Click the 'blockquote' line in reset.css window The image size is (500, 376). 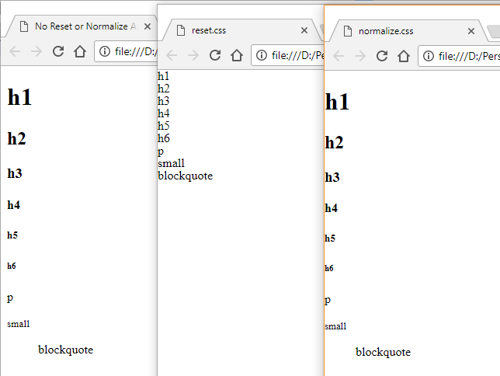coord(186,176)
